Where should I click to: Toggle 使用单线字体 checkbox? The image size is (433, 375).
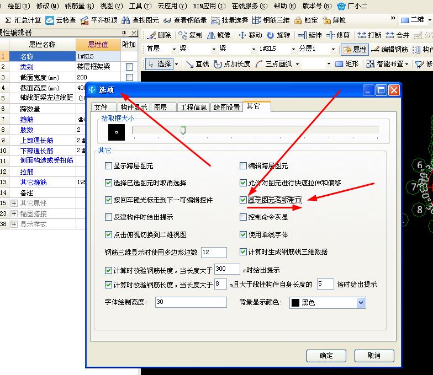pos(243,235)
